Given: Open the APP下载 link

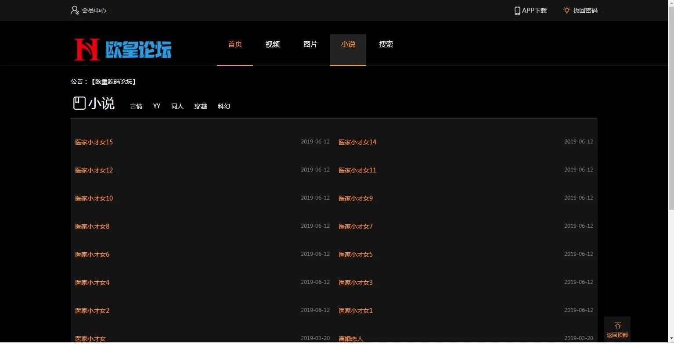Looking at the screenshot, I should [x=534, y=11].
